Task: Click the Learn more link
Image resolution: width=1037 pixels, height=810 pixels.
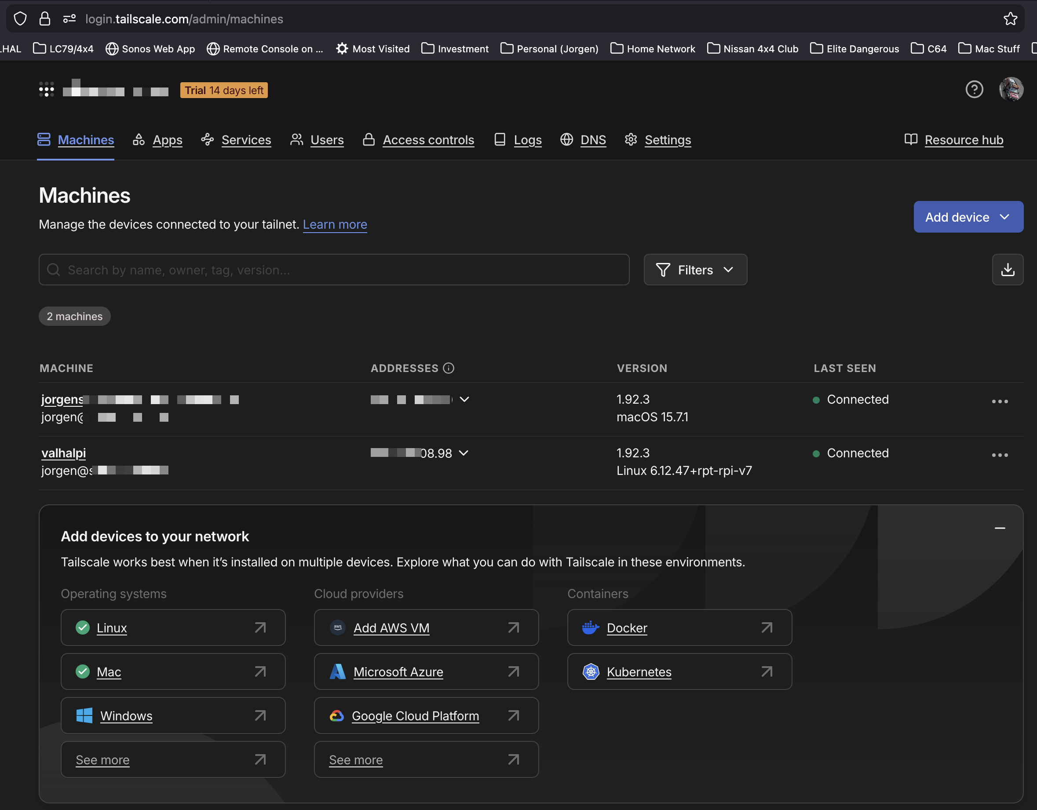Action: click(x=335, y=224)
